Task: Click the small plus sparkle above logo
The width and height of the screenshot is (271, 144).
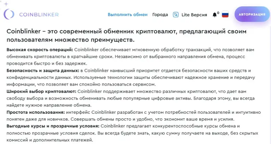Action: click(6, 4)
